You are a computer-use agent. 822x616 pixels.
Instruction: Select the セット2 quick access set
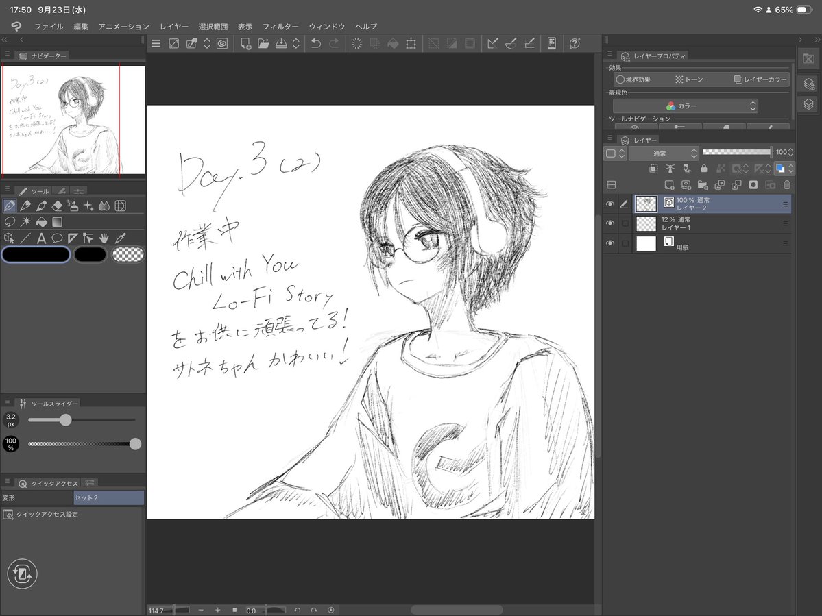tap(108, 497)
